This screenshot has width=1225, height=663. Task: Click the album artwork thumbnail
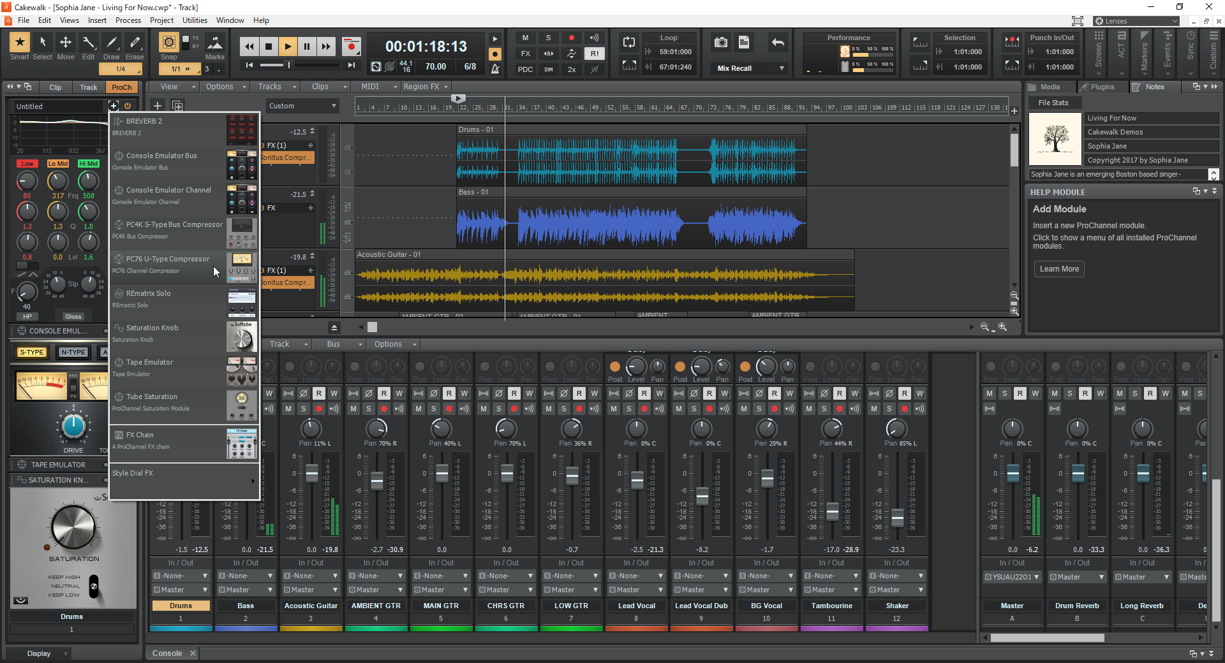point(1055,139)
